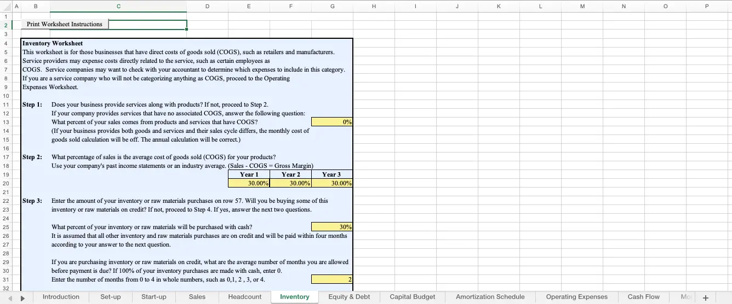This screenshot has width=732, height=304.
Task: Switch to the Equity & Debt tab
Action: [349, 297]
